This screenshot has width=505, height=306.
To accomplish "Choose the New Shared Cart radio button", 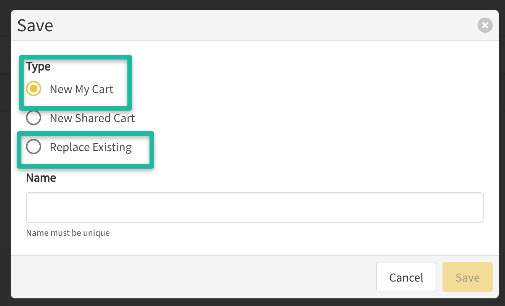I will (x=34, y=118).
